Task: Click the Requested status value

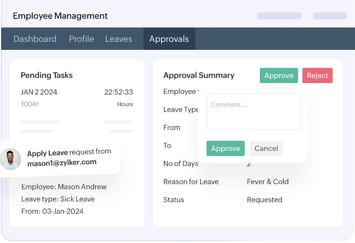Action: pyautogui.click(x=265, y=200)
